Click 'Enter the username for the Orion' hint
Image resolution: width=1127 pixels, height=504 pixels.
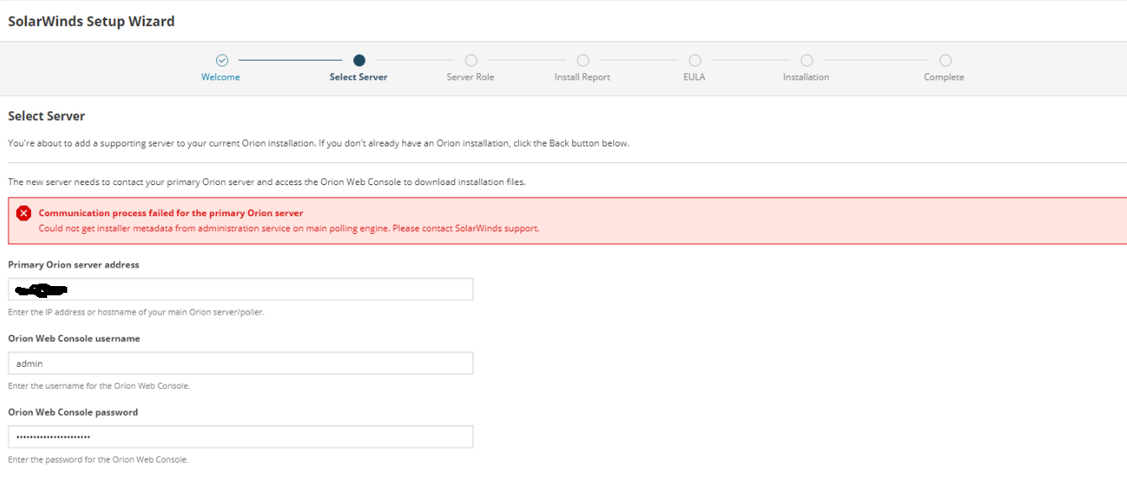[99, 386]
